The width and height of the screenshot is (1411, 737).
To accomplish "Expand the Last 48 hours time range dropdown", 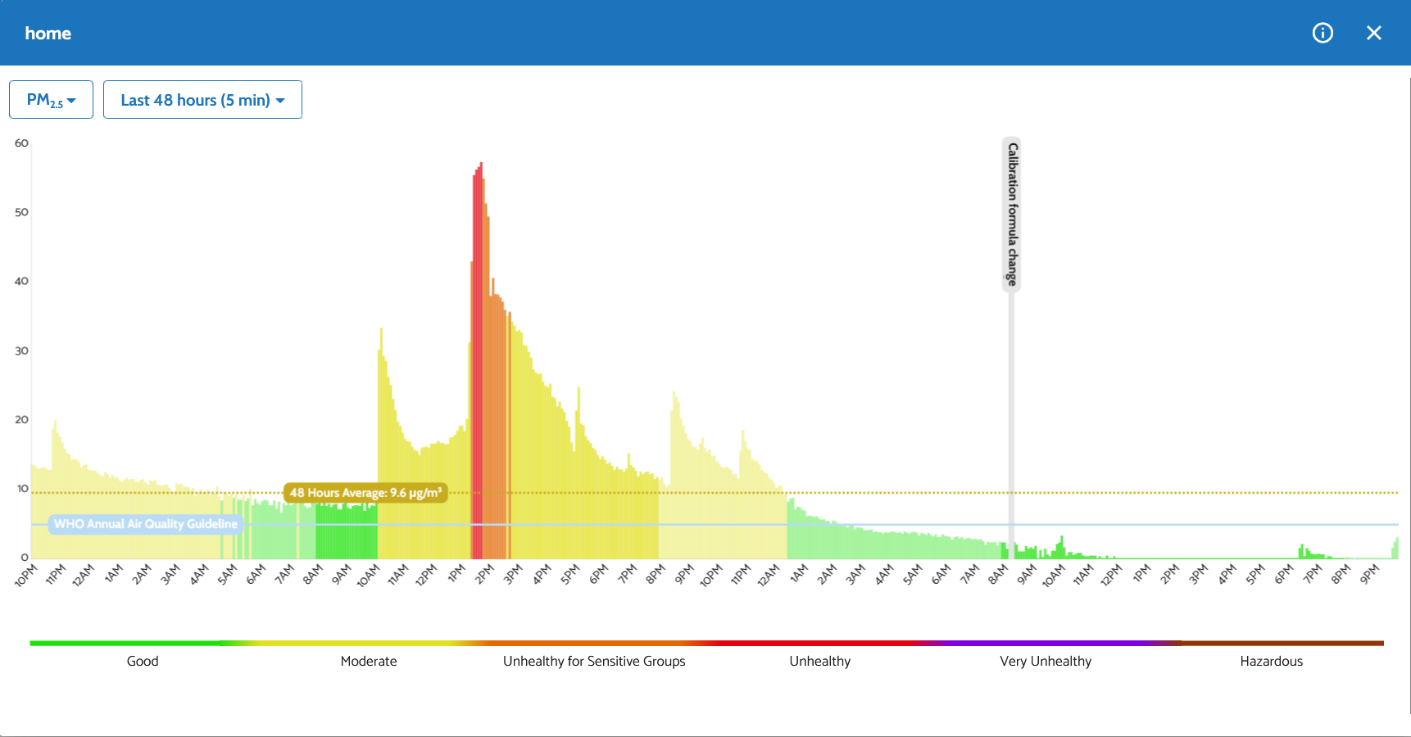I will pyautogui.click(x=202, y=100).
